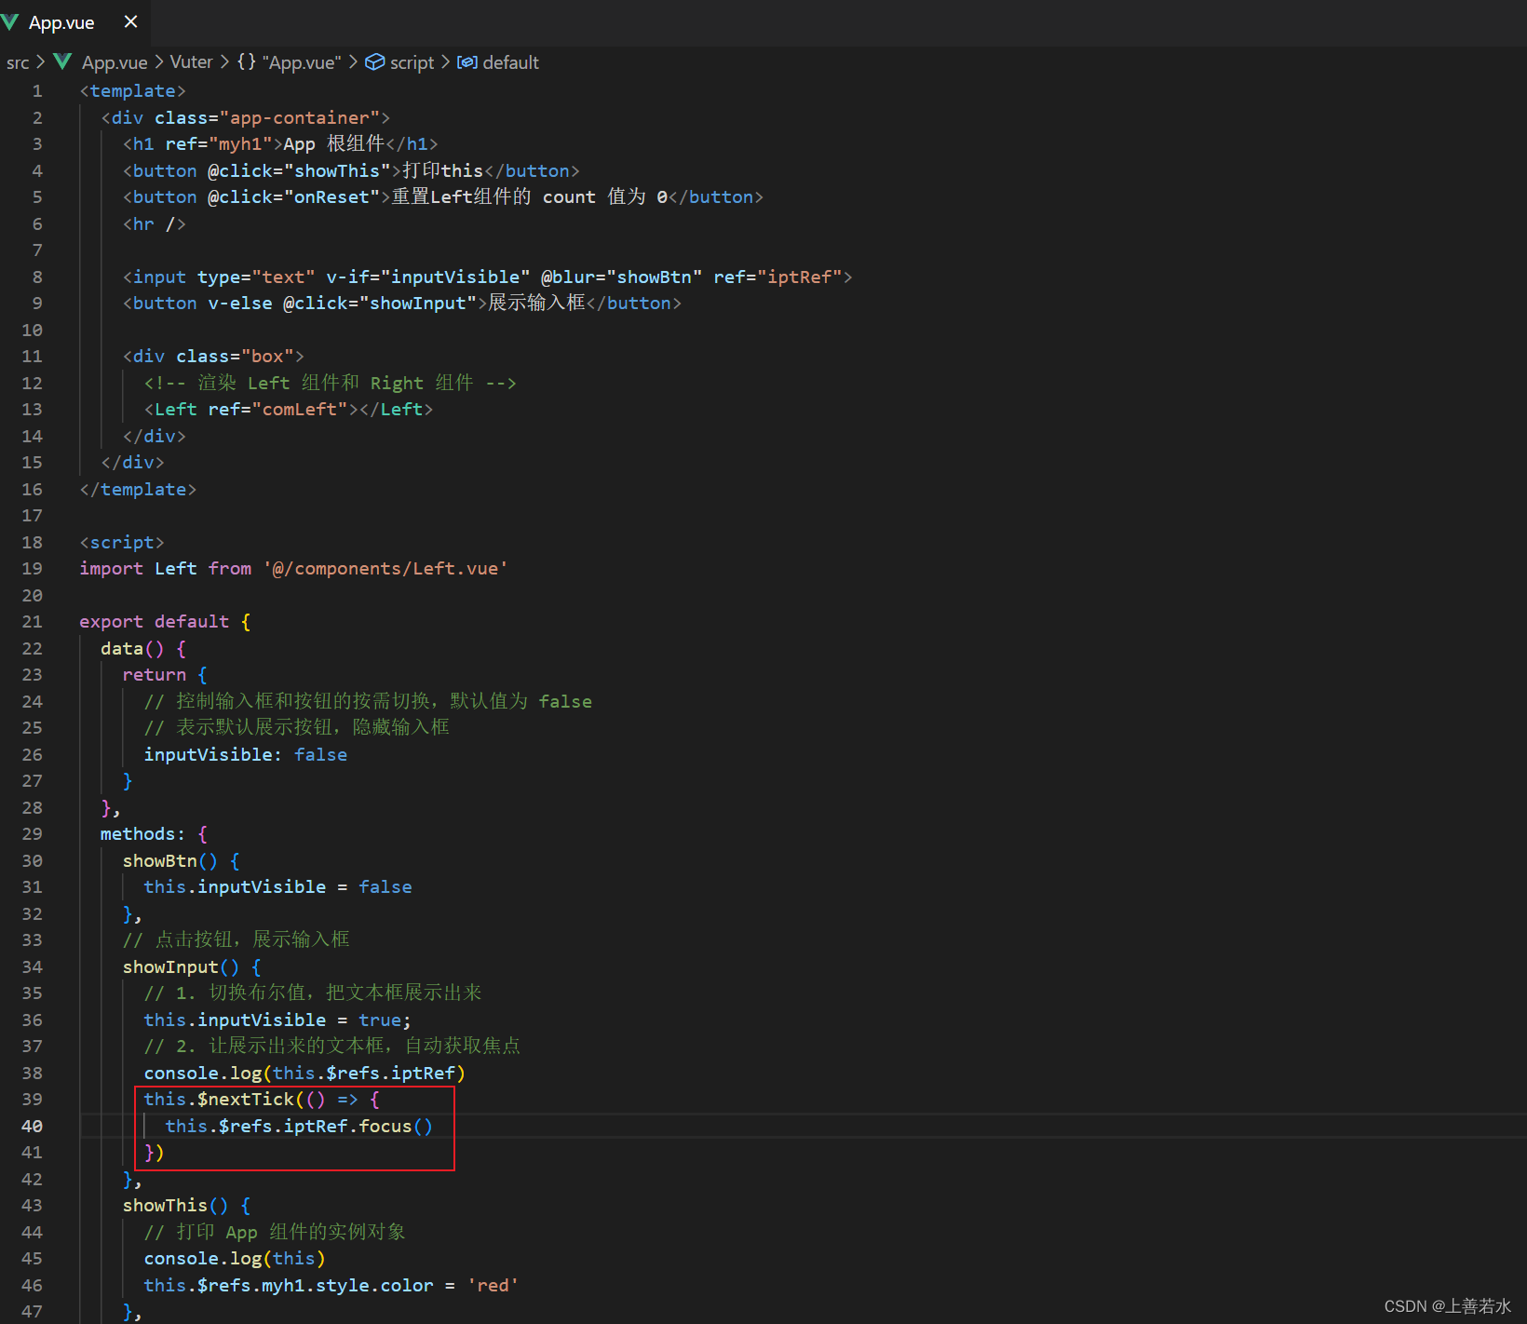
Task: Click the Vue icon in breadcrumb
Action: pyautogui.click(x=63, y=61)
